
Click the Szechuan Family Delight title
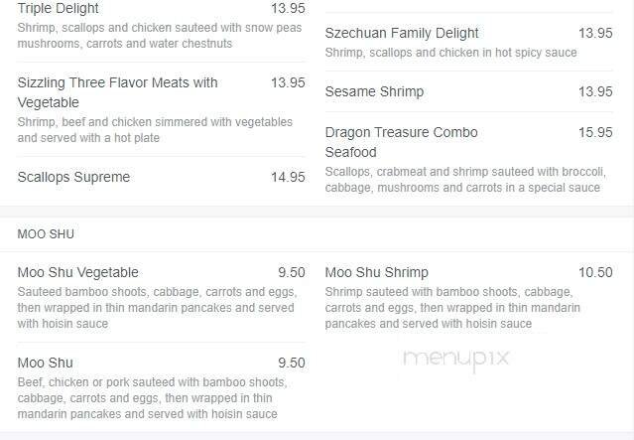click(x=402, y=33)
